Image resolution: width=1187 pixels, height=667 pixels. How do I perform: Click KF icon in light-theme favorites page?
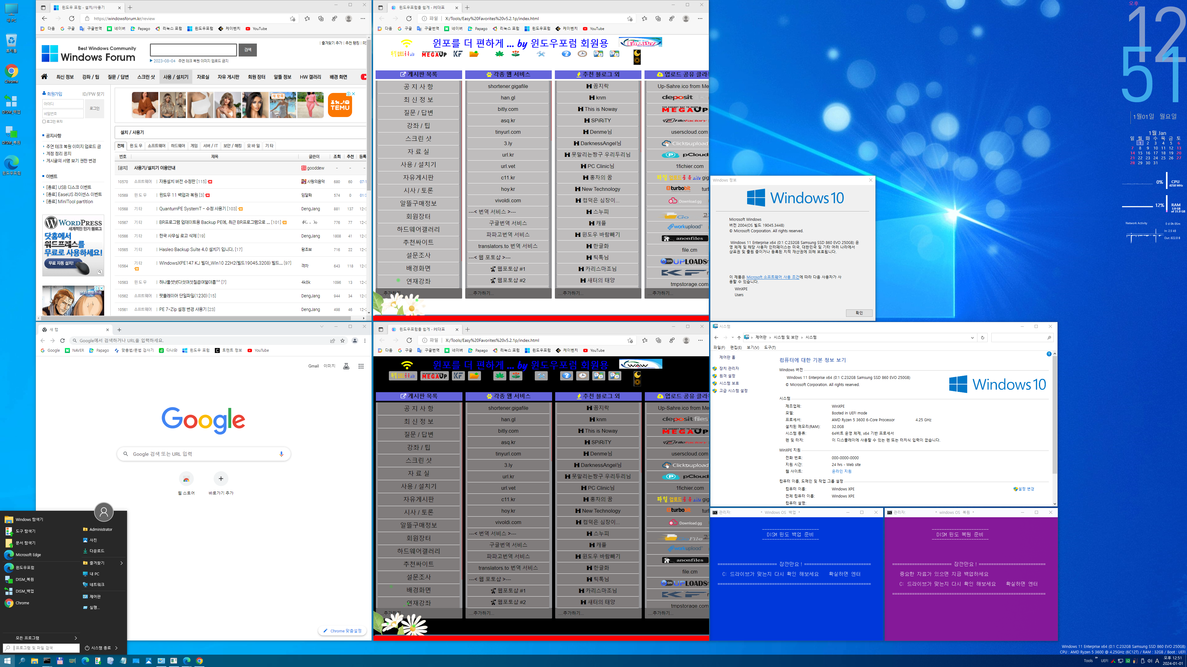(x=457, y=54)
